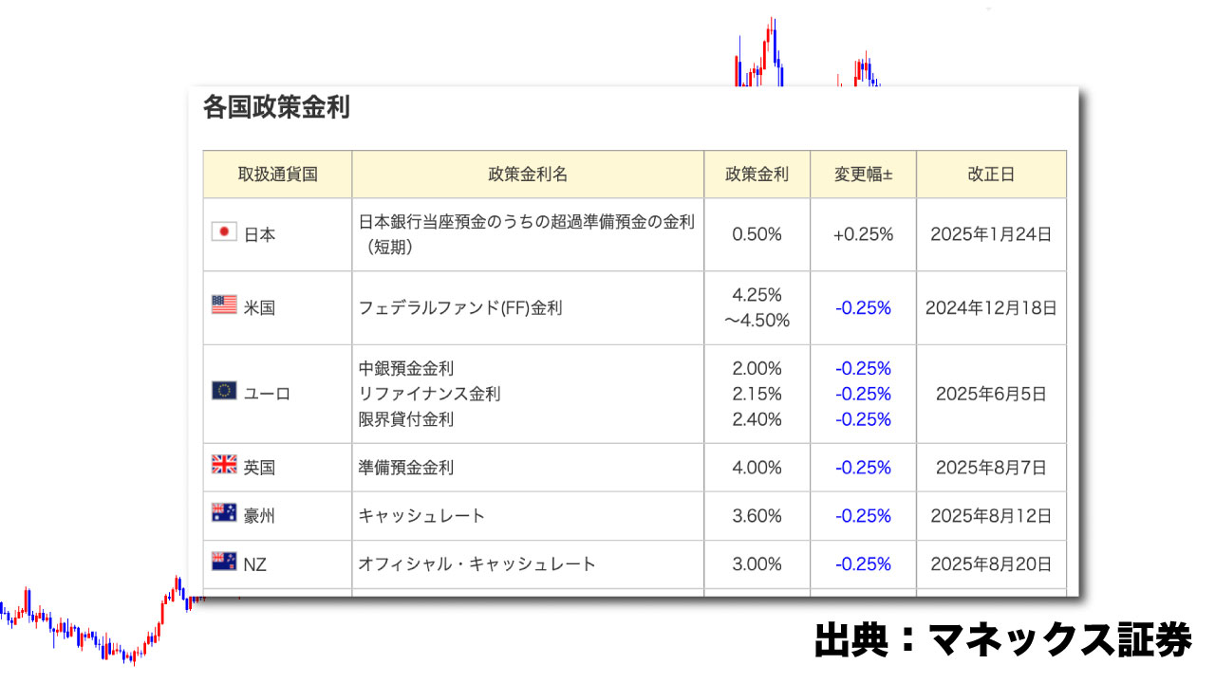Click the United Kingdom flag icon
Viewport: 1215px width, 683px height.
tap(224, 465)
